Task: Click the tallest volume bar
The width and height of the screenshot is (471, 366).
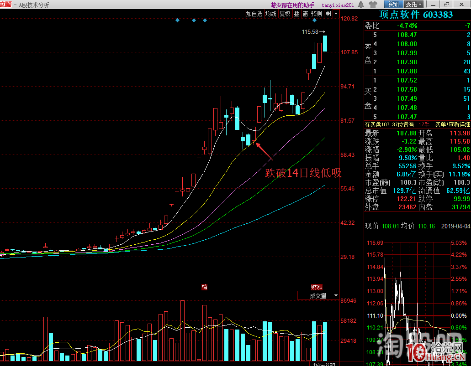Action: [x=182, y=330]
